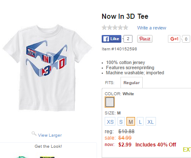Rate the product using the star rating
This screenshot has height=158, width=191.
pyautogui.click(x=115, y=27)
